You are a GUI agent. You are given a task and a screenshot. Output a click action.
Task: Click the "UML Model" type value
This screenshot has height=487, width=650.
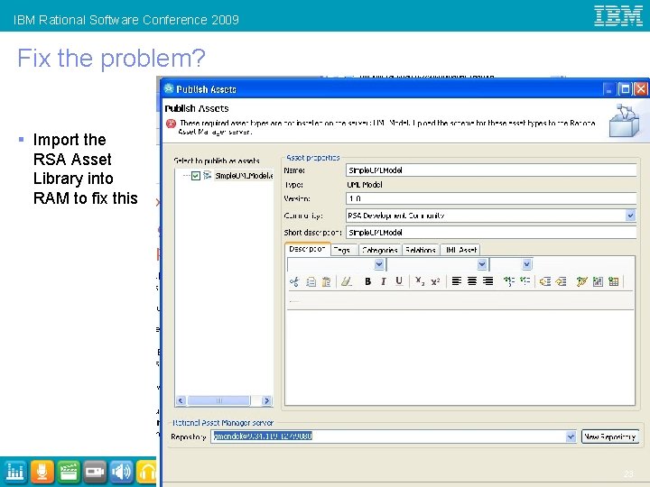[x=365, y=185]
